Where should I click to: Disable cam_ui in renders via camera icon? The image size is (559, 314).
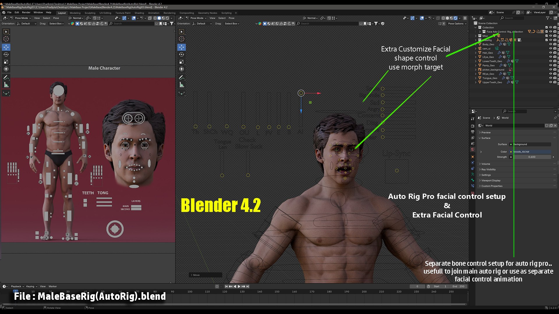[555, 49]
